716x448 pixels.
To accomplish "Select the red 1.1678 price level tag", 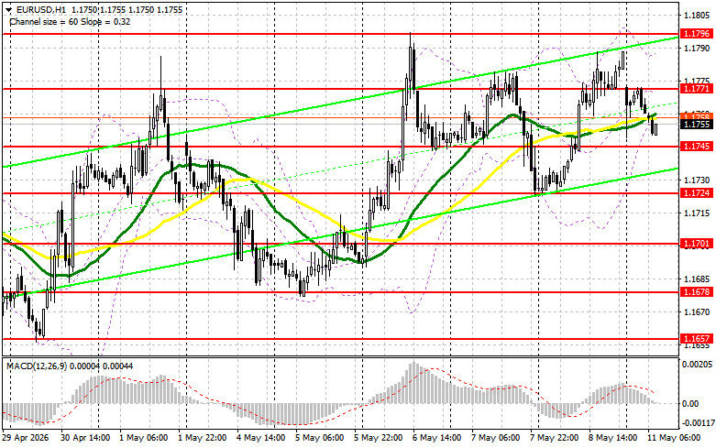I will [698, 291].
